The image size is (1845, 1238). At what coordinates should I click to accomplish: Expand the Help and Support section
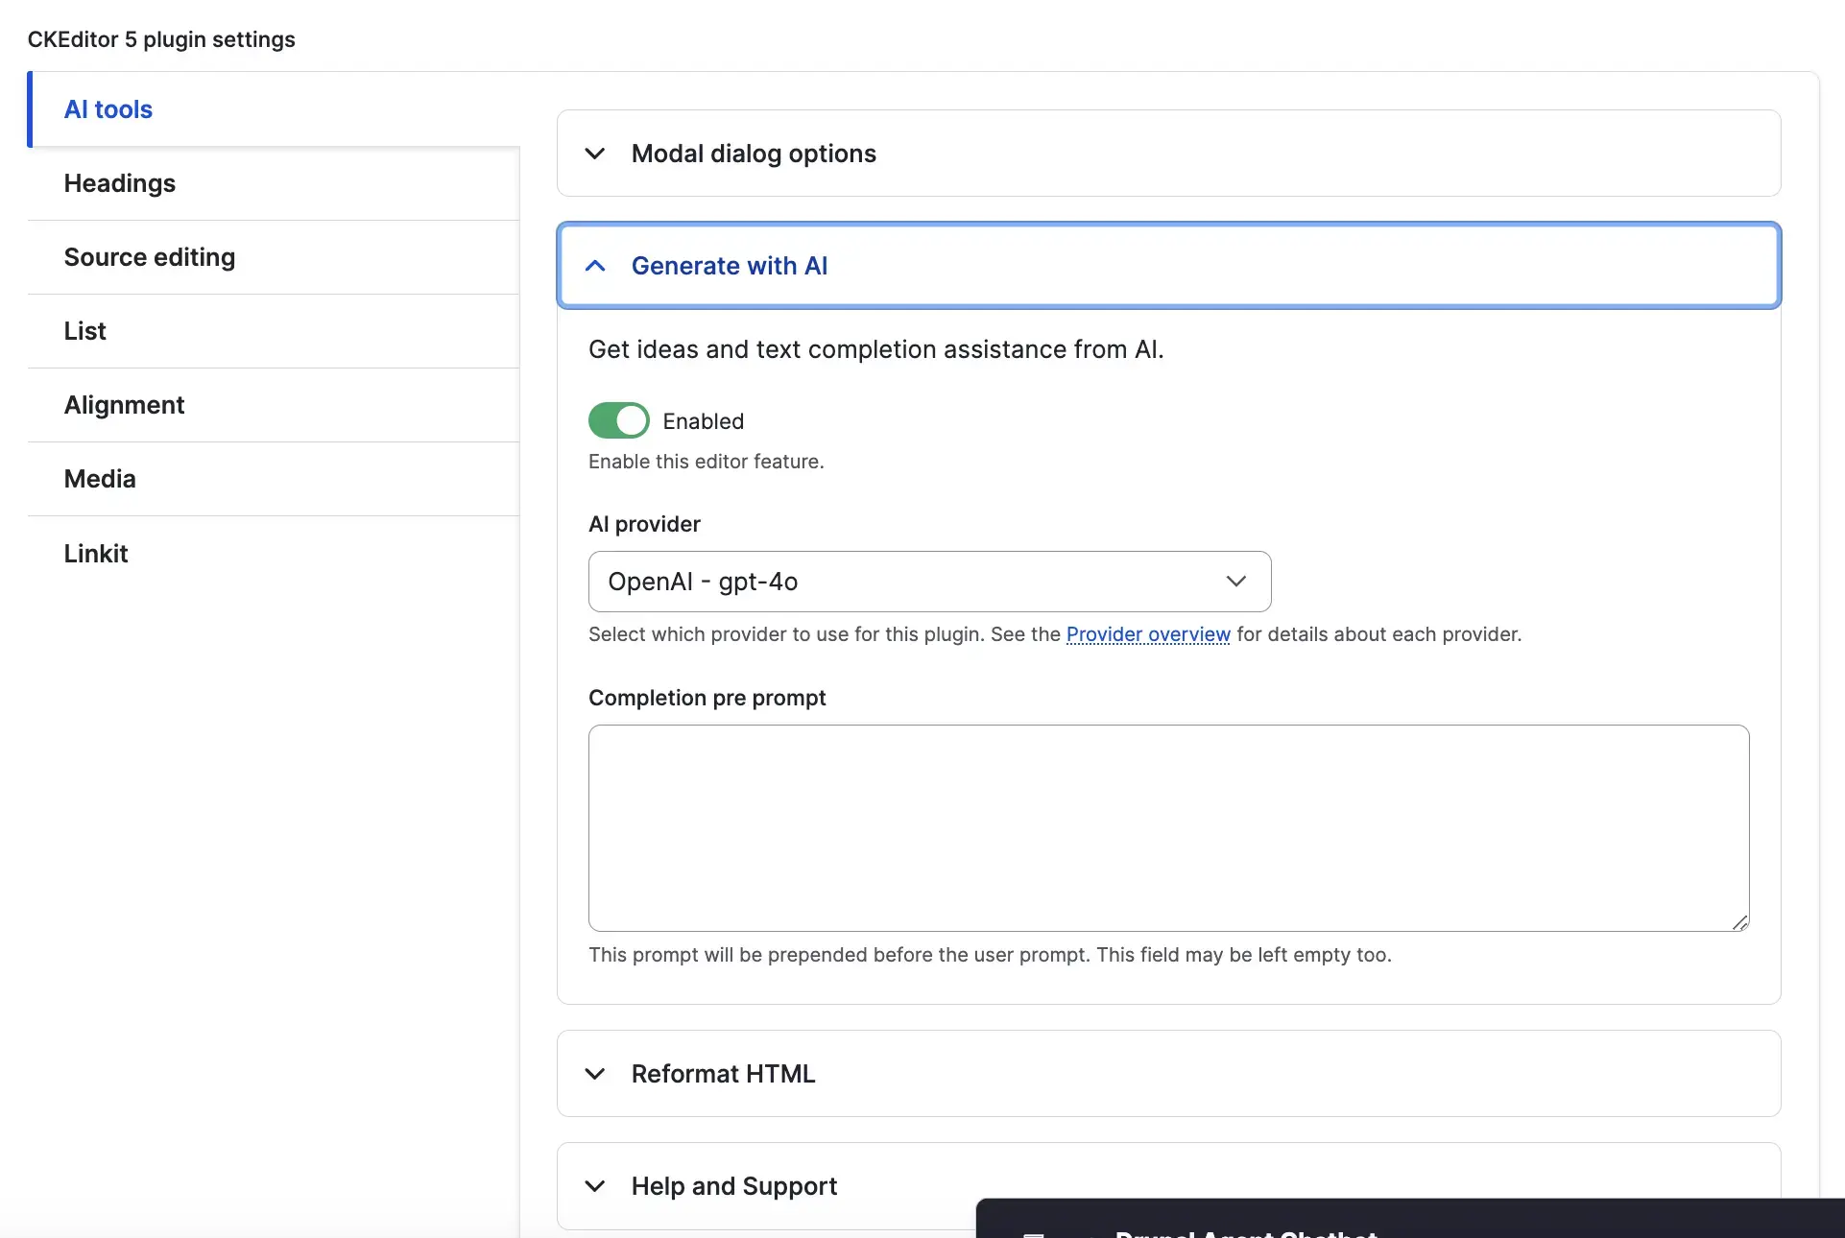[734, 1186]
